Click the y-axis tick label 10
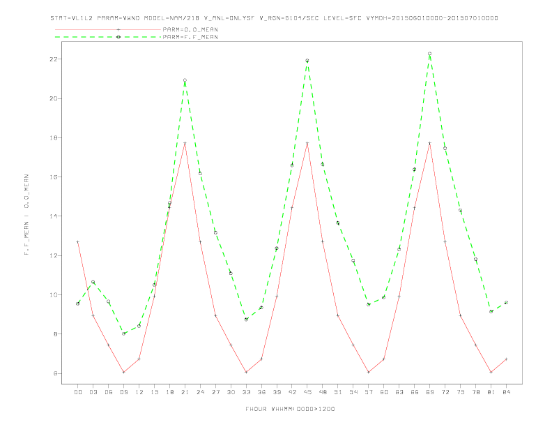The image size is (552, 427). click(x=53, y=295)
